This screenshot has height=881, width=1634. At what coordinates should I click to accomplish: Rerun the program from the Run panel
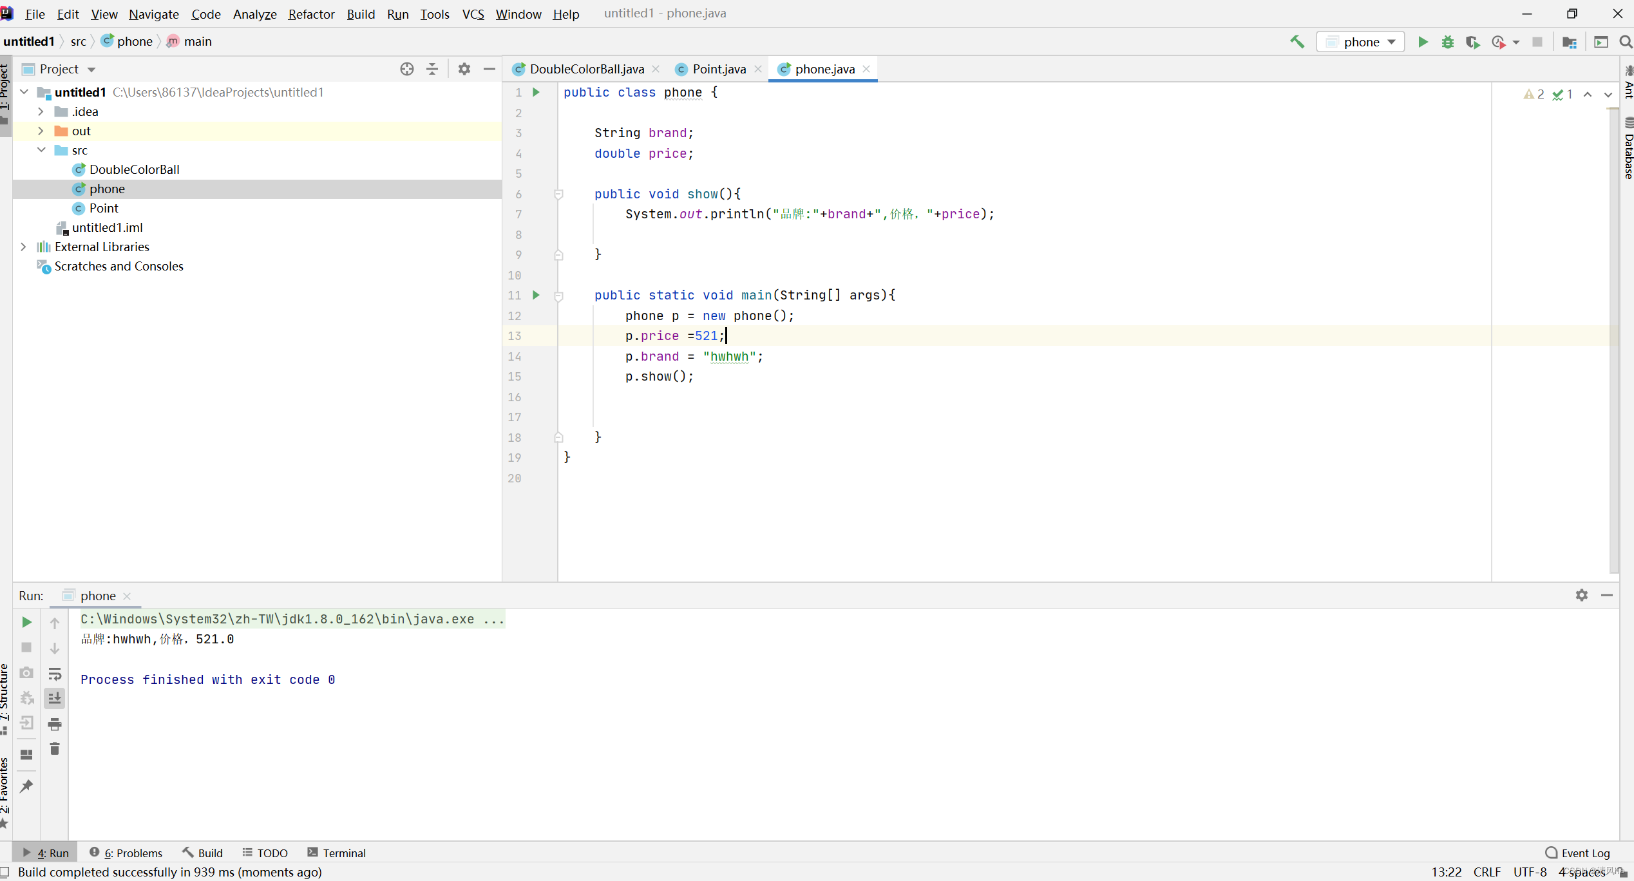click(x=26, y=622)
